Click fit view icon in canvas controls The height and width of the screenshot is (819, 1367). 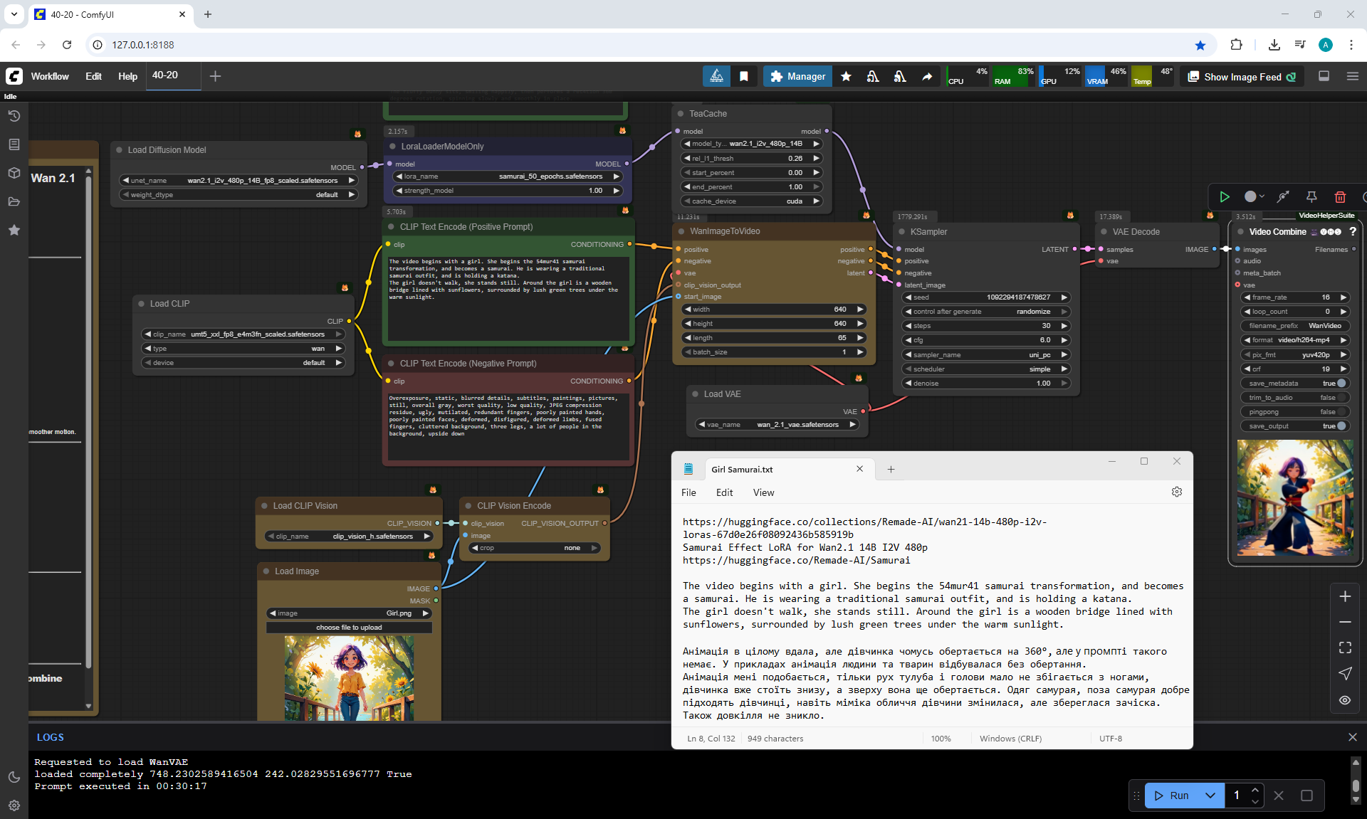tap(1344, 648)
